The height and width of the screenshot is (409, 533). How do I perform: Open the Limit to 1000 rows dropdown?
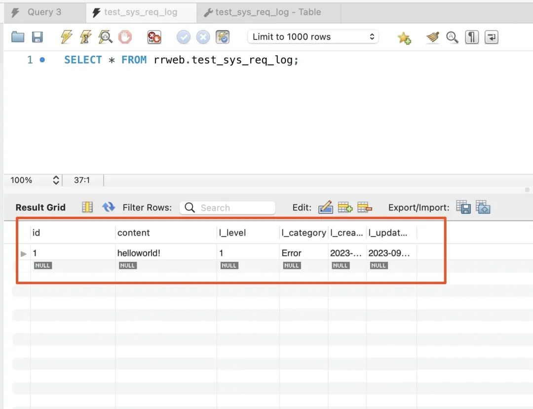[x=313, y=37]
